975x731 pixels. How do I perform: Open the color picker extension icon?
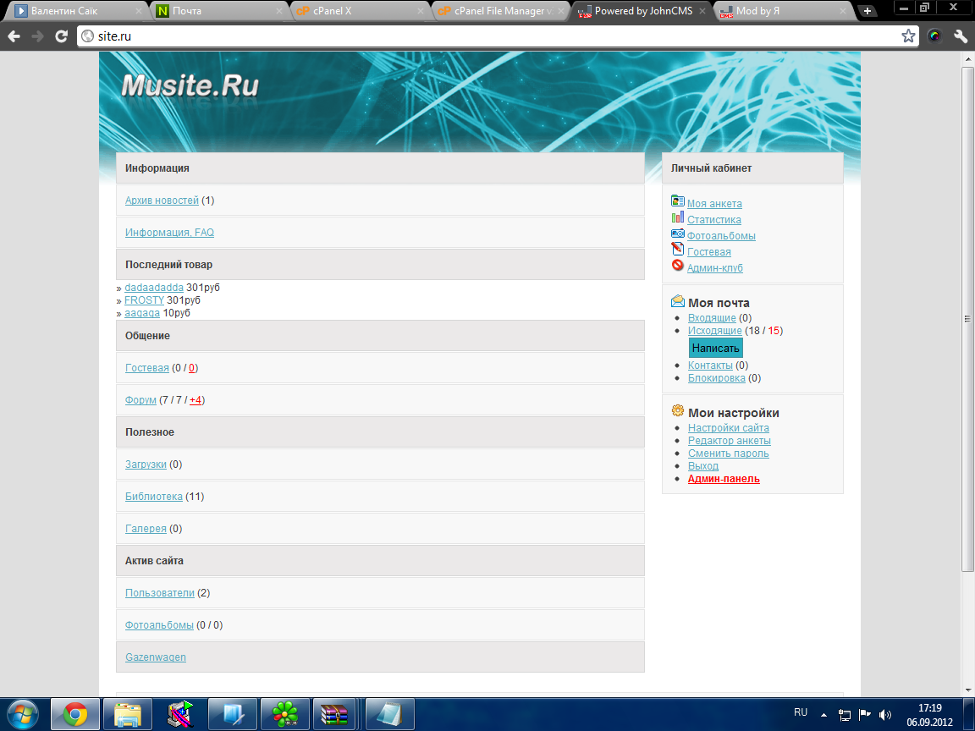click(x=934, y=36)
